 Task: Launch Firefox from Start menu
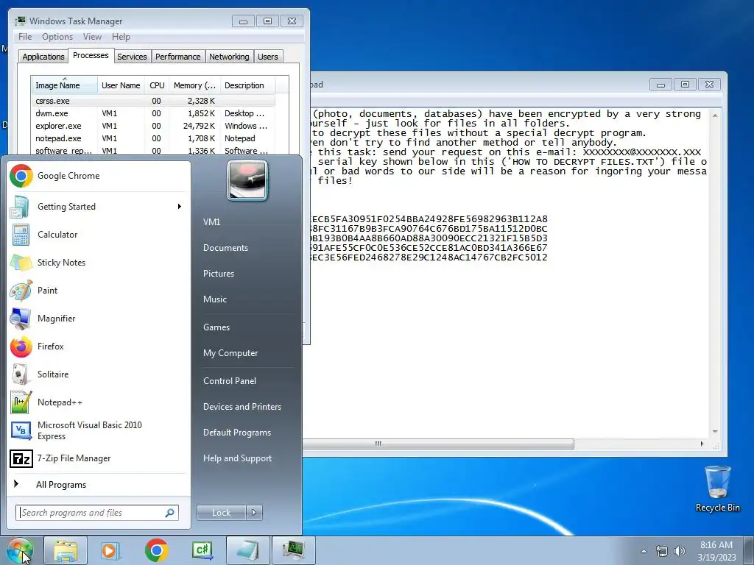99,347
